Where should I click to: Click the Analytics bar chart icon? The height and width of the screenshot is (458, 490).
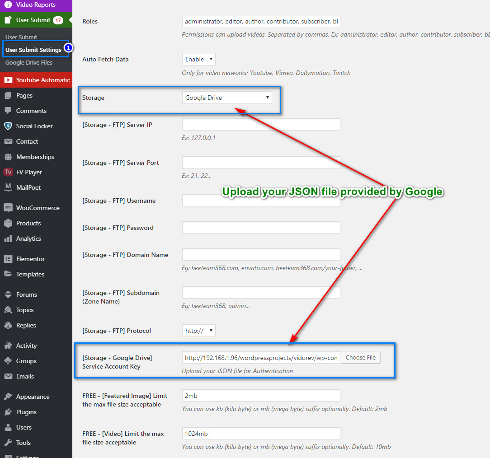pyautogui.click(x=8, y=238)
